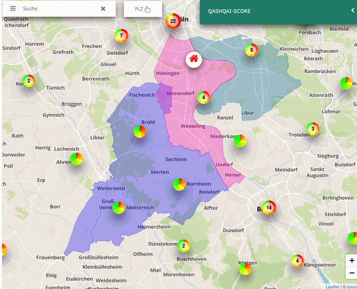Clear the search with the X icon
Image resolution: width=357 pixels, height=289 pixels.
103,9
